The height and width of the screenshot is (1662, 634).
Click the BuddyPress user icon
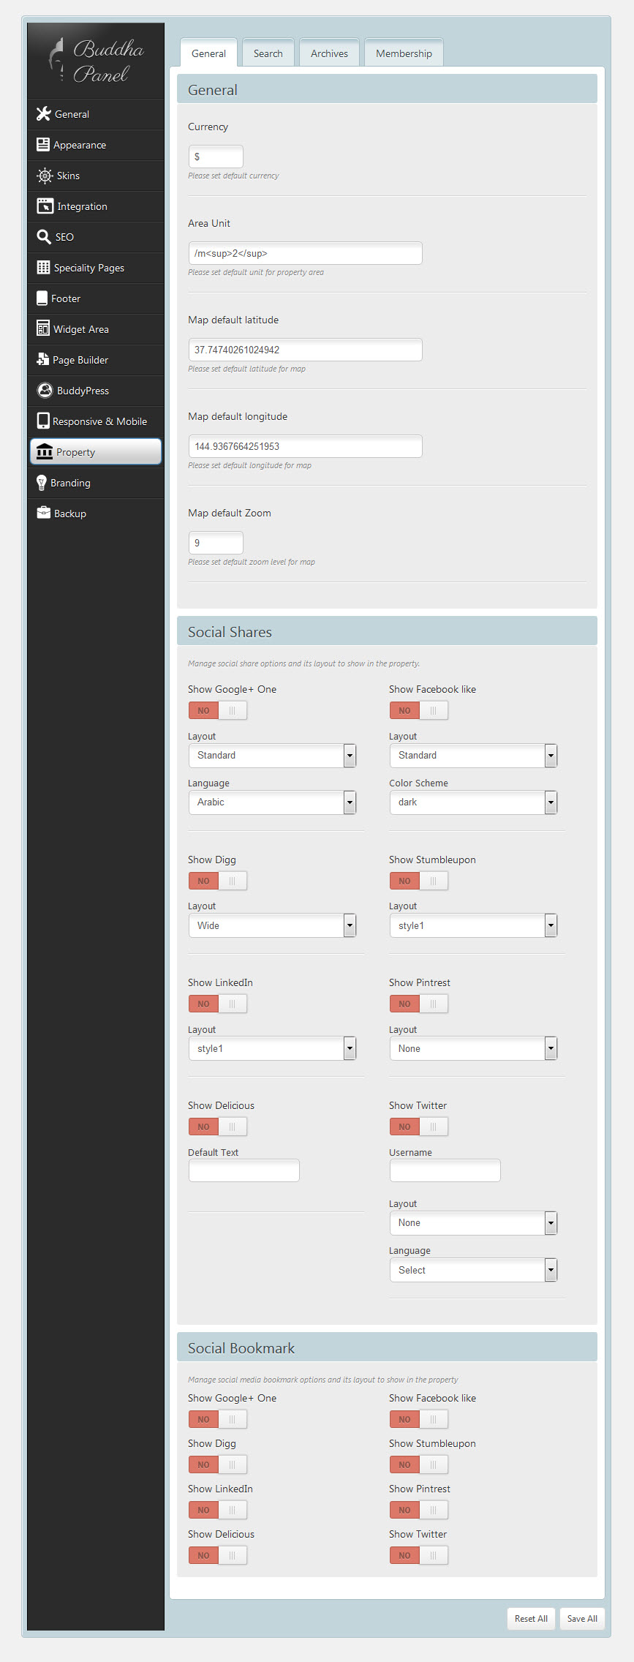[x=45, y=391]
